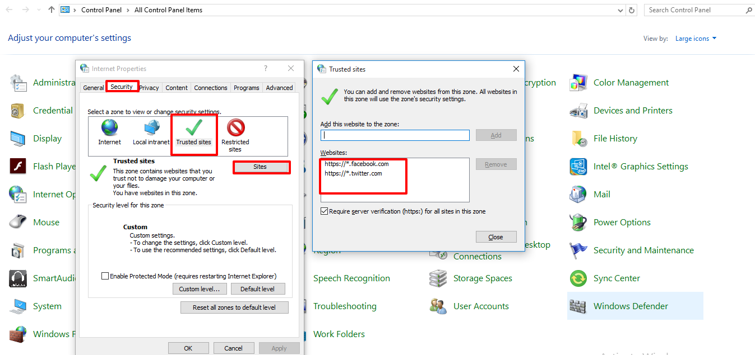Expand the recent locations arrow beside Forward
755x355 pixels.
(39, 10)
